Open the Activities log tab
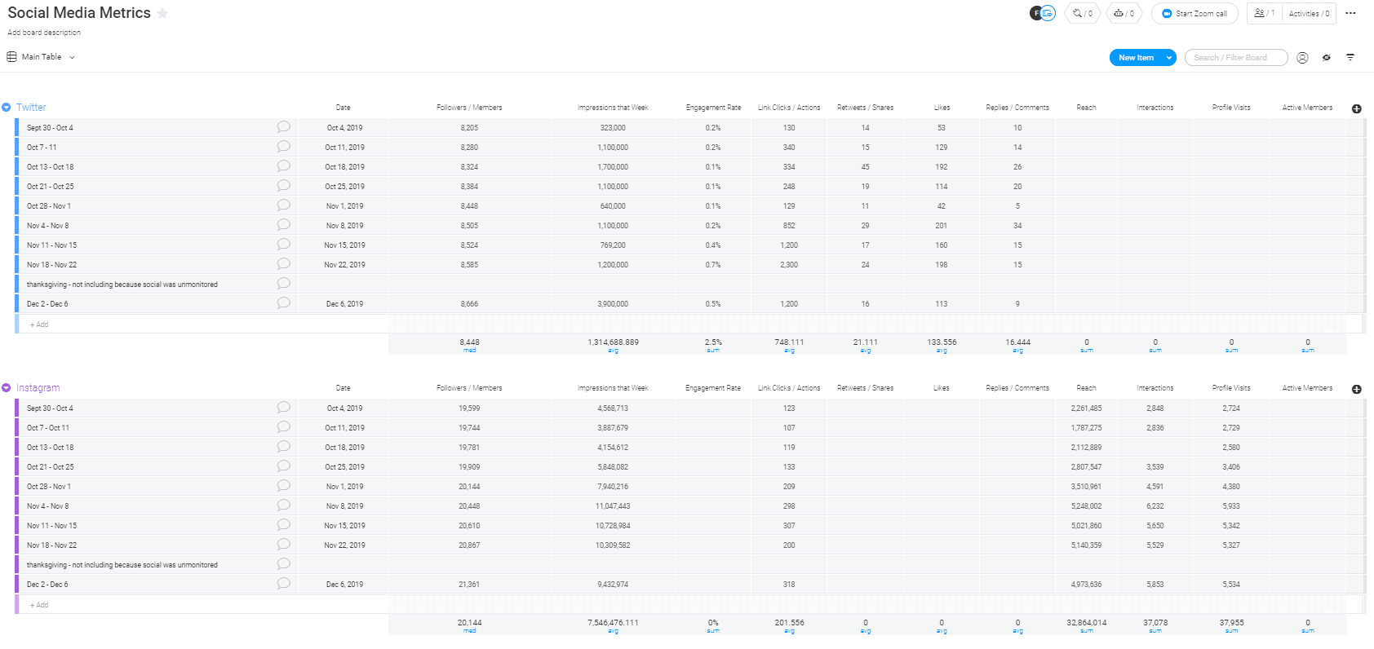Viewport: 1374px width, 649px height. (x=1309, y=13)
